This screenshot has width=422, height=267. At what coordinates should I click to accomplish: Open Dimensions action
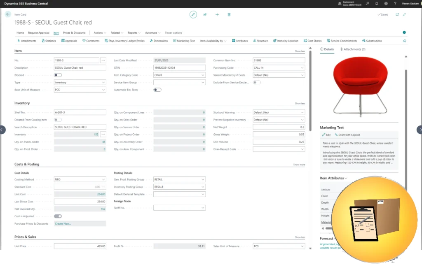pyautogui.click(x=159, y=41)
